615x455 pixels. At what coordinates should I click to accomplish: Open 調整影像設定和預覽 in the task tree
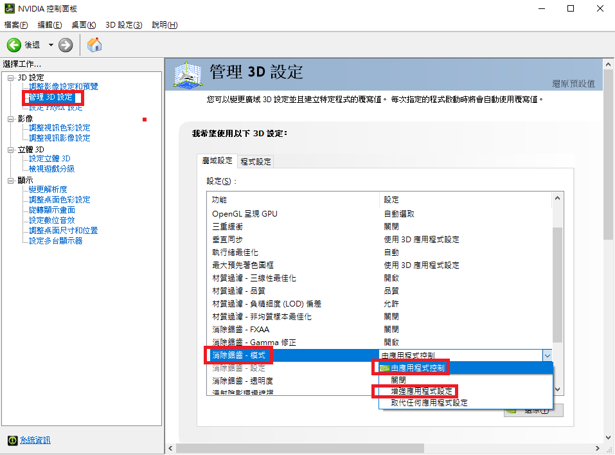[x=64, y=87]
